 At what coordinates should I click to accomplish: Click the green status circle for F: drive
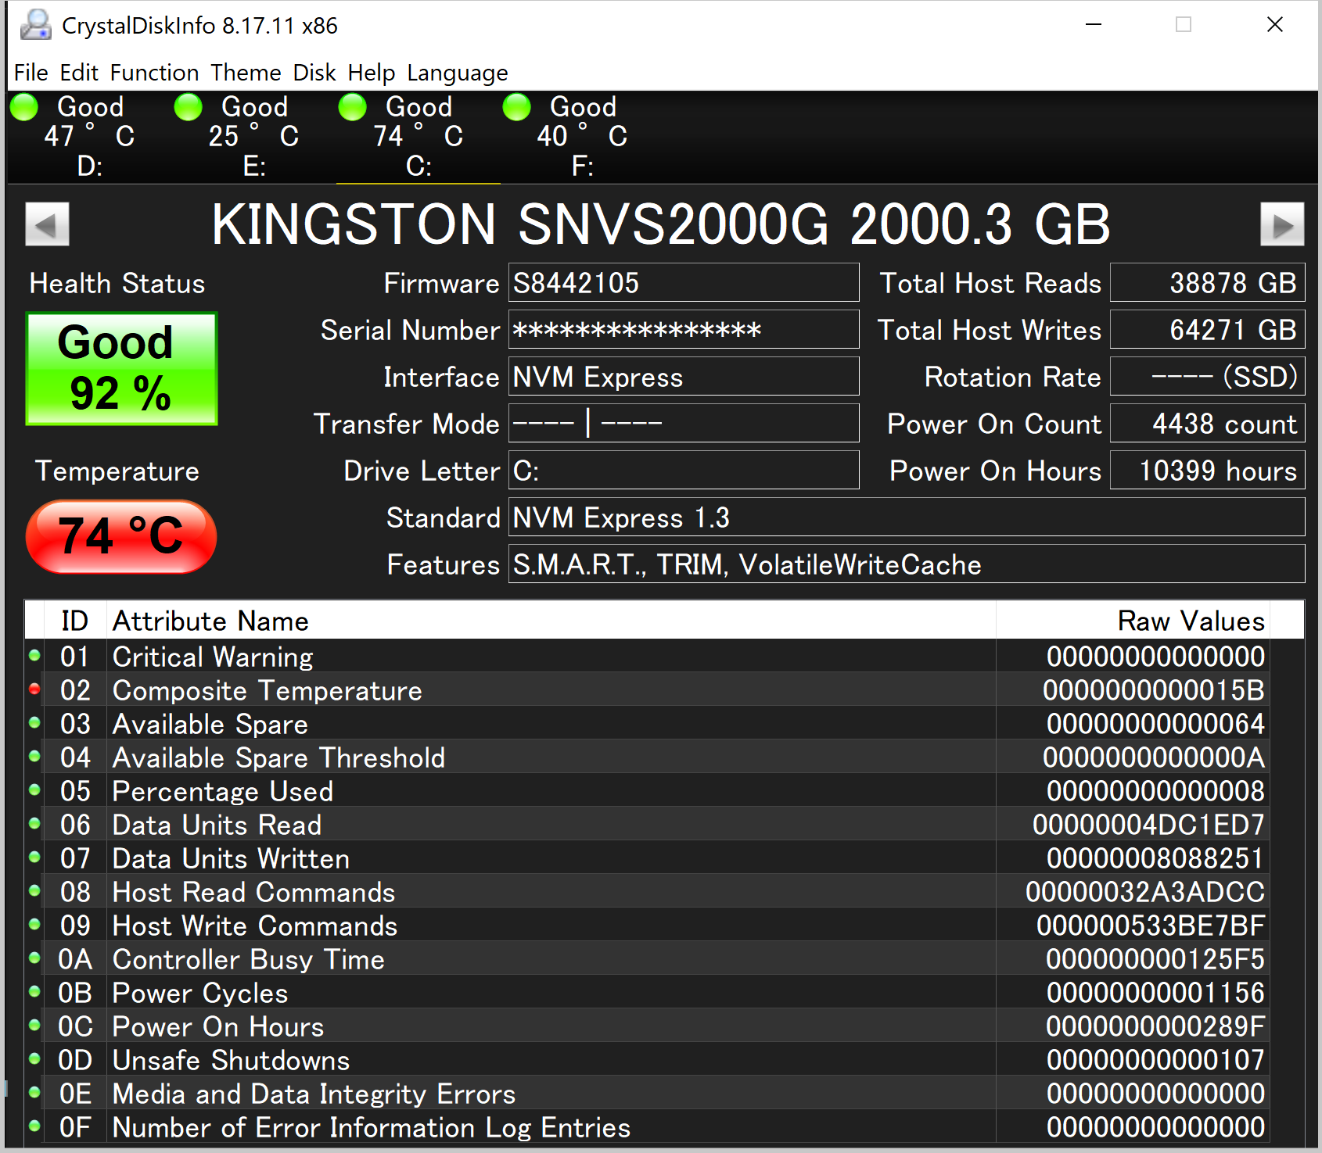pyautogui.click(x=516, y=107)
